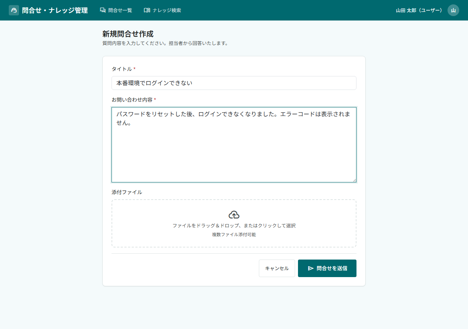Click the キャンセル button
Image resolution: width=468 pixels, height=329 pixels.
277,268
